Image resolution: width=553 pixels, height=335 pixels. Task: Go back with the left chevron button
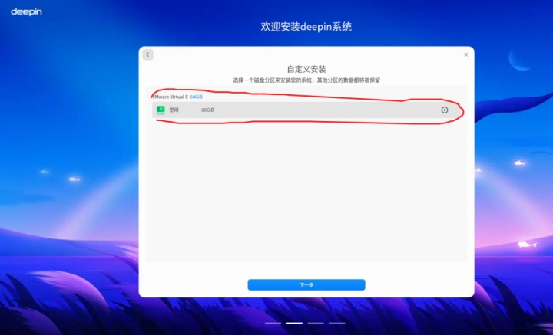pyautogui.click(x=147, y=54)
